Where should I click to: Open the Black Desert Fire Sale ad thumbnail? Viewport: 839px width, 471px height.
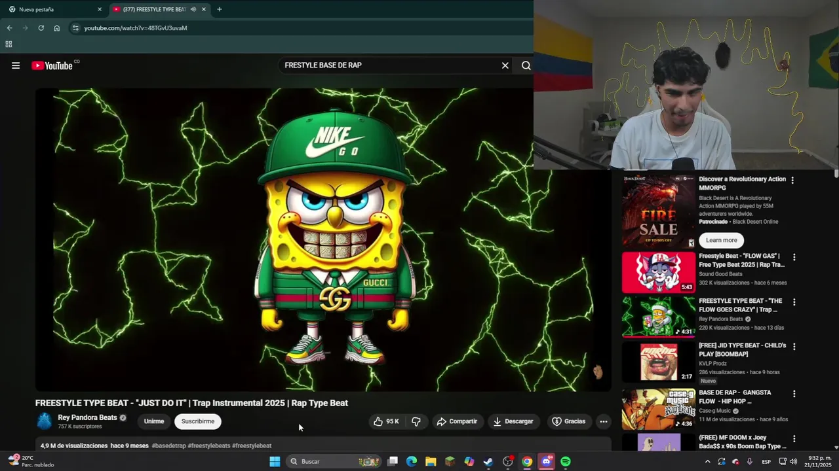click(658, 211)
